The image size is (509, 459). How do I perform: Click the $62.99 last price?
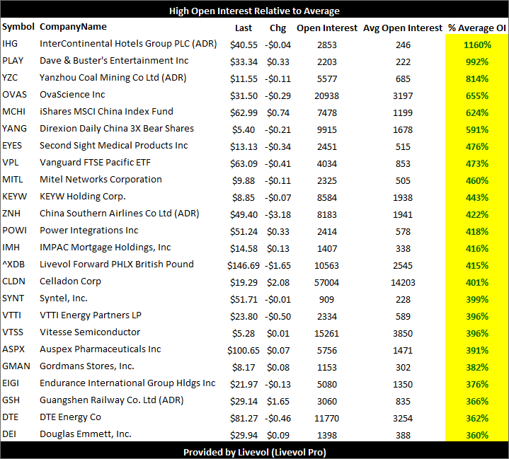[x=244, y=112]
